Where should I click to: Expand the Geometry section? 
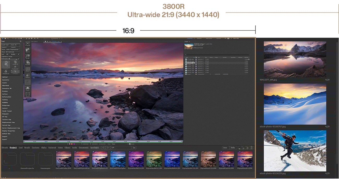tap(5, 80)
